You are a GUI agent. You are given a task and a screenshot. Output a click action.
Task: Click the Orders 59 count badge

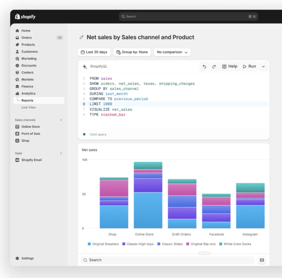tap(60, 38)
